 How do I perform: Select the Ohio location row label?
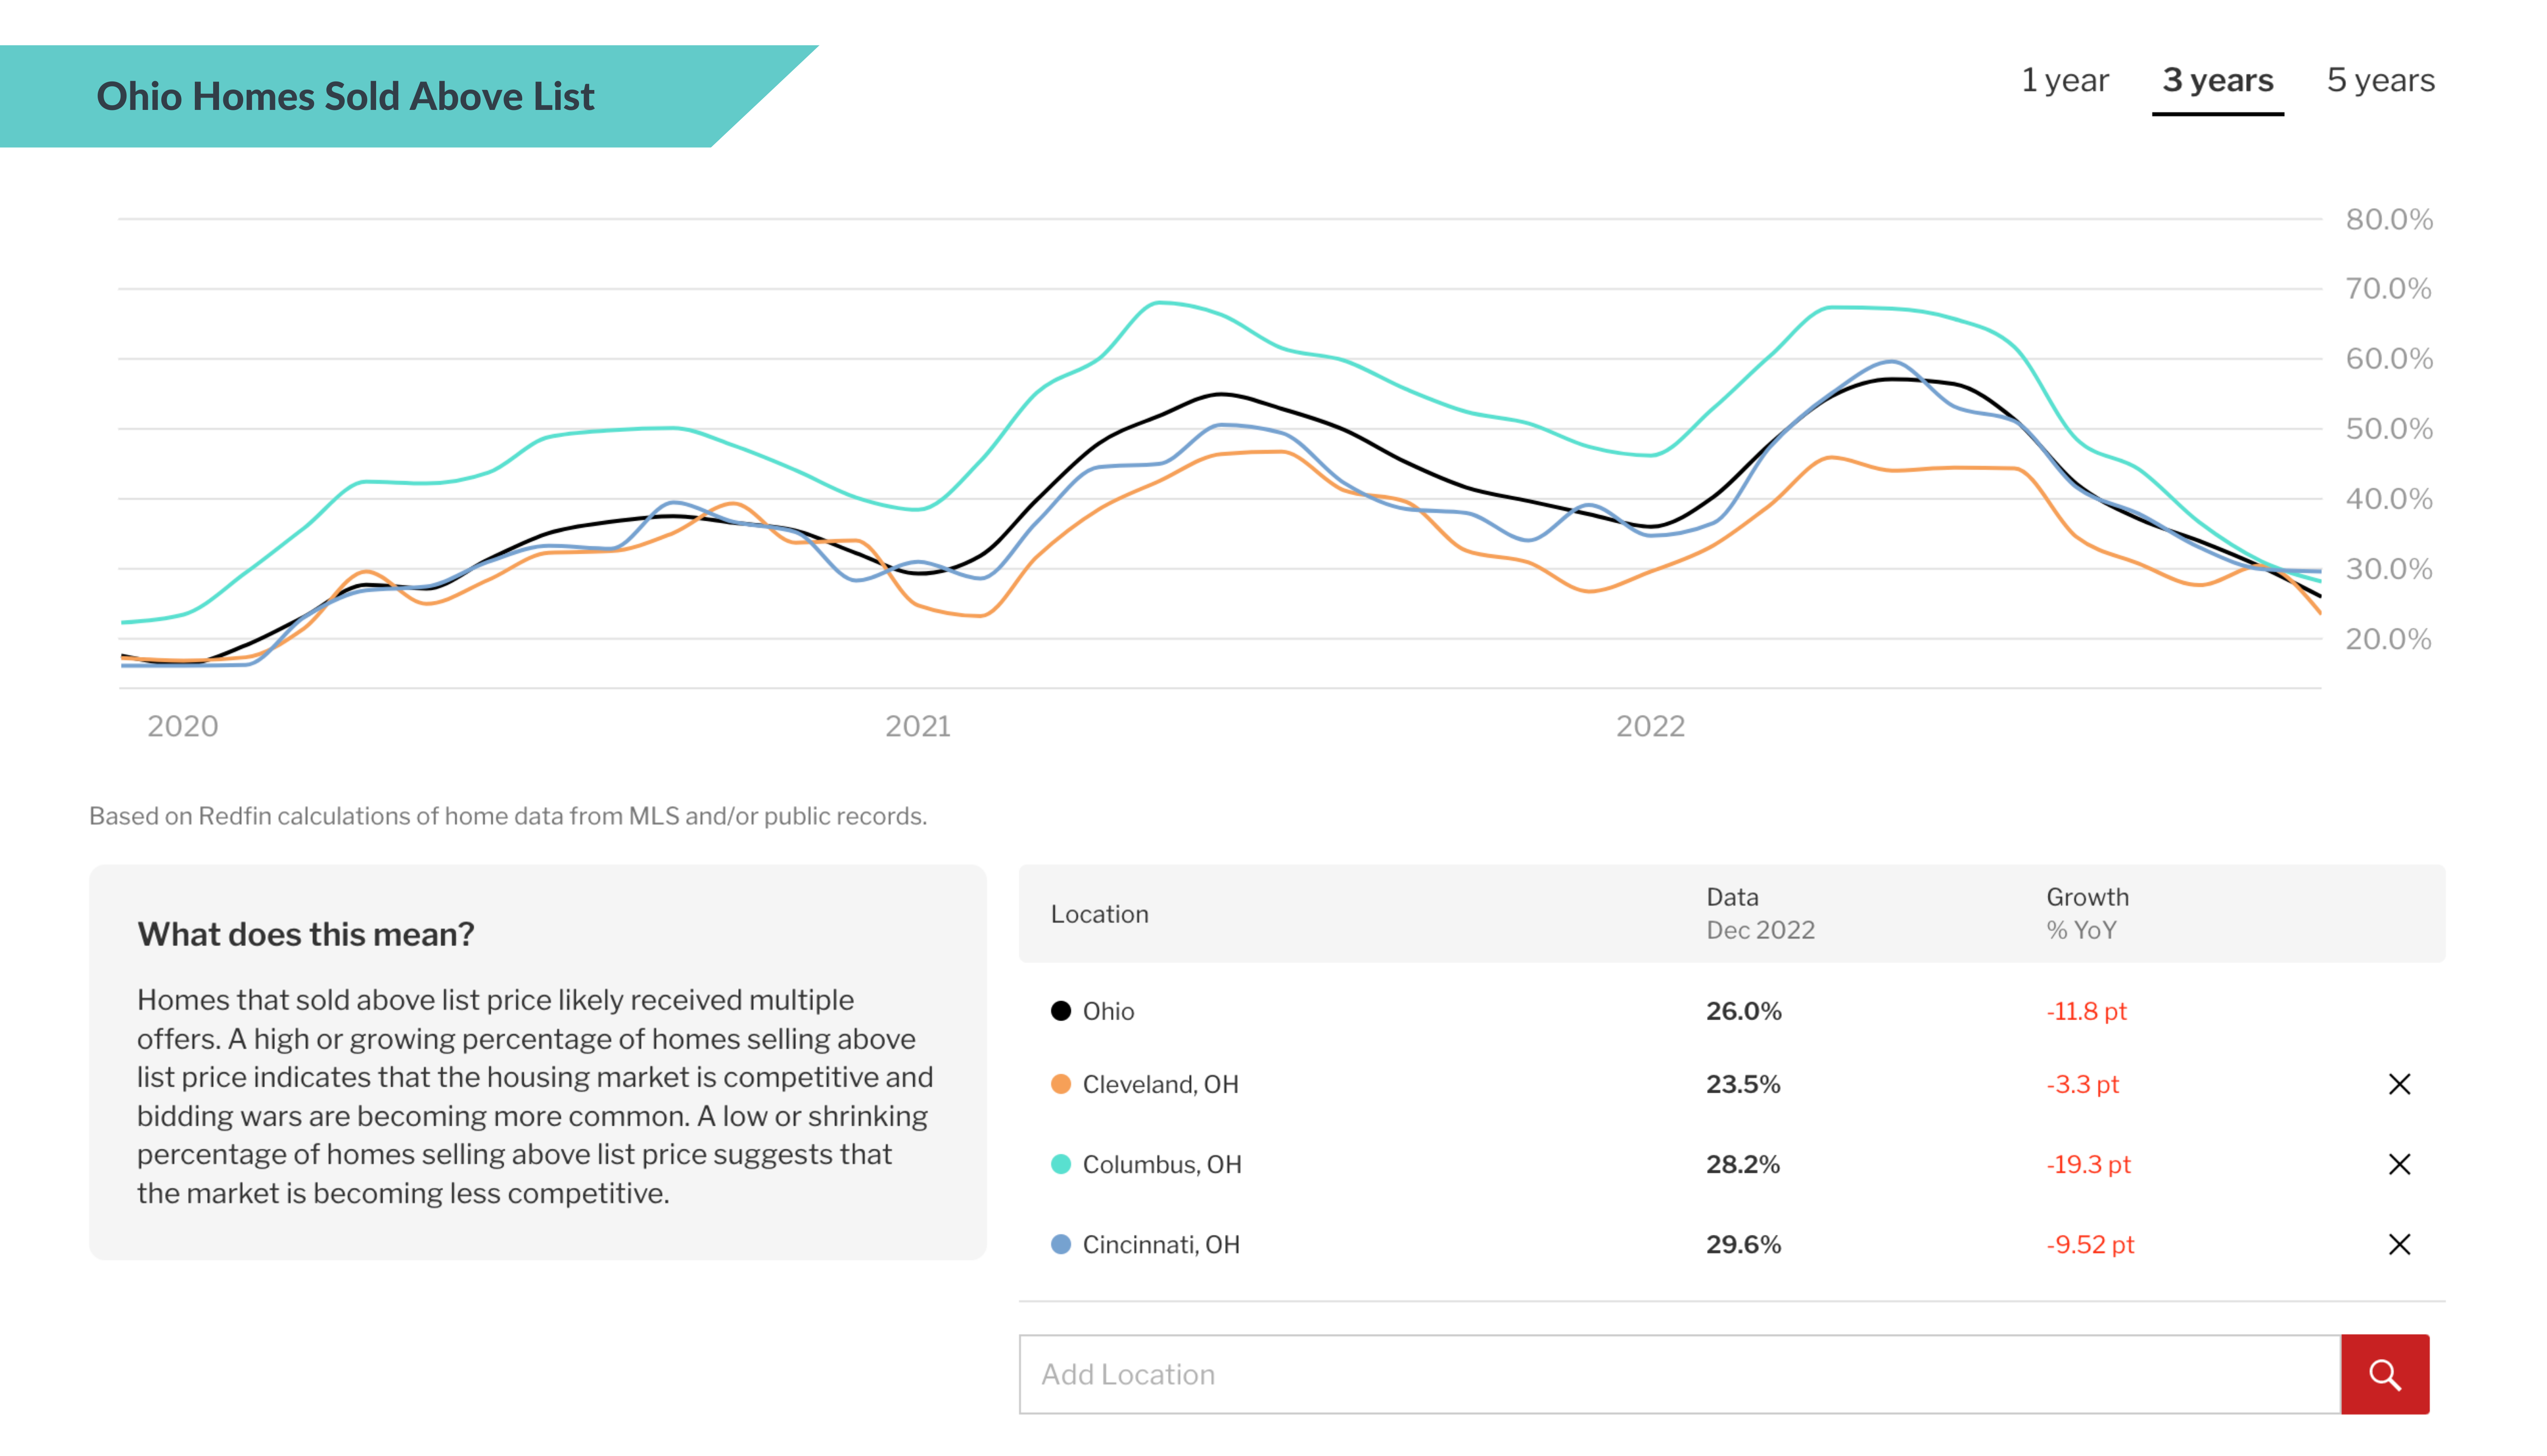[1108, 1011]
